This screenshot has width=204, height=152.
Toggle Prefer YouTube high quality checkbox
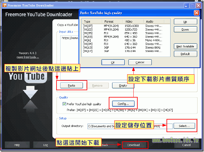(x=64, y=104)
